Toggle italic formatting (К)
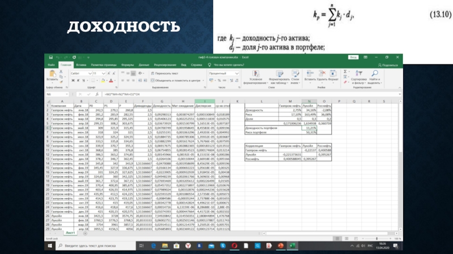Image resolution: width=453 pixels, height=254 pixels. 78,81
